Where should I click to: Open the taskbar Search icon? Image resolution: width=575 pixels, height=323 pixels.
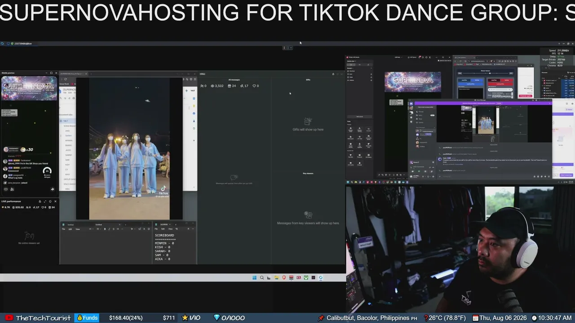pyautogui.click(x=262, y=278)
